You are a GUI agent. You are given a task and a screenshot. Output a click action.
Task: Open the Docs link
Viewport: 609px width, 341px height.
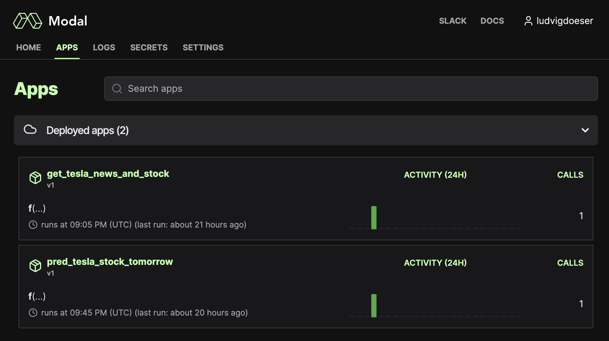pos(492,21)
